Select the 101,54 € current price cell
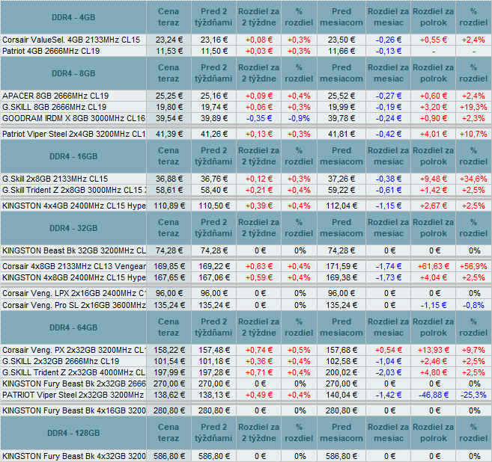 point(169,361)
